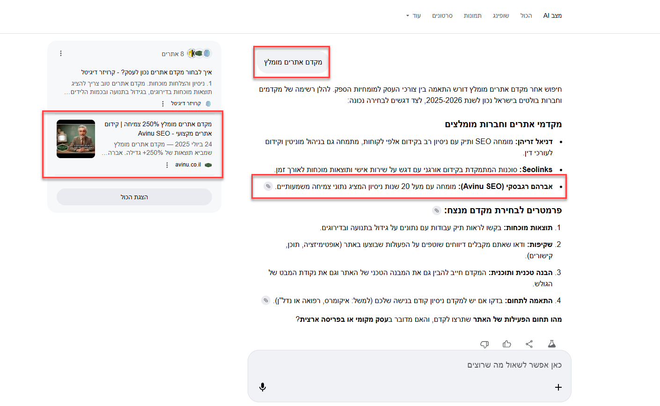Open the איך לבחור מקדם אתרים נכון לעסק link
This screenshot has width=660, height=406.
147,72
